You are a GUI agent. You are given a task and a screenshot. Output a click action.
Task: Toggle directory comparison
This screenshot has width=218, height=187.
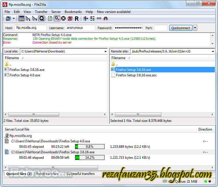(x=92, y=18)
